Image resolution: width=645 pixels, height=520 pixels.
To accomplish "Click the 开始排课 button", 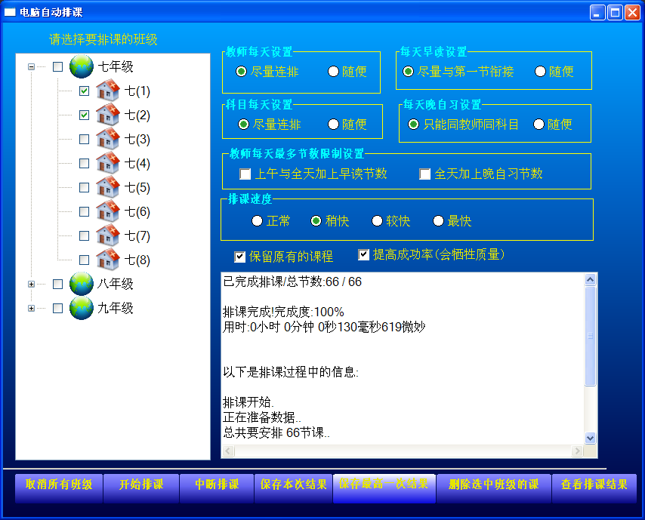I will [141, 488].
